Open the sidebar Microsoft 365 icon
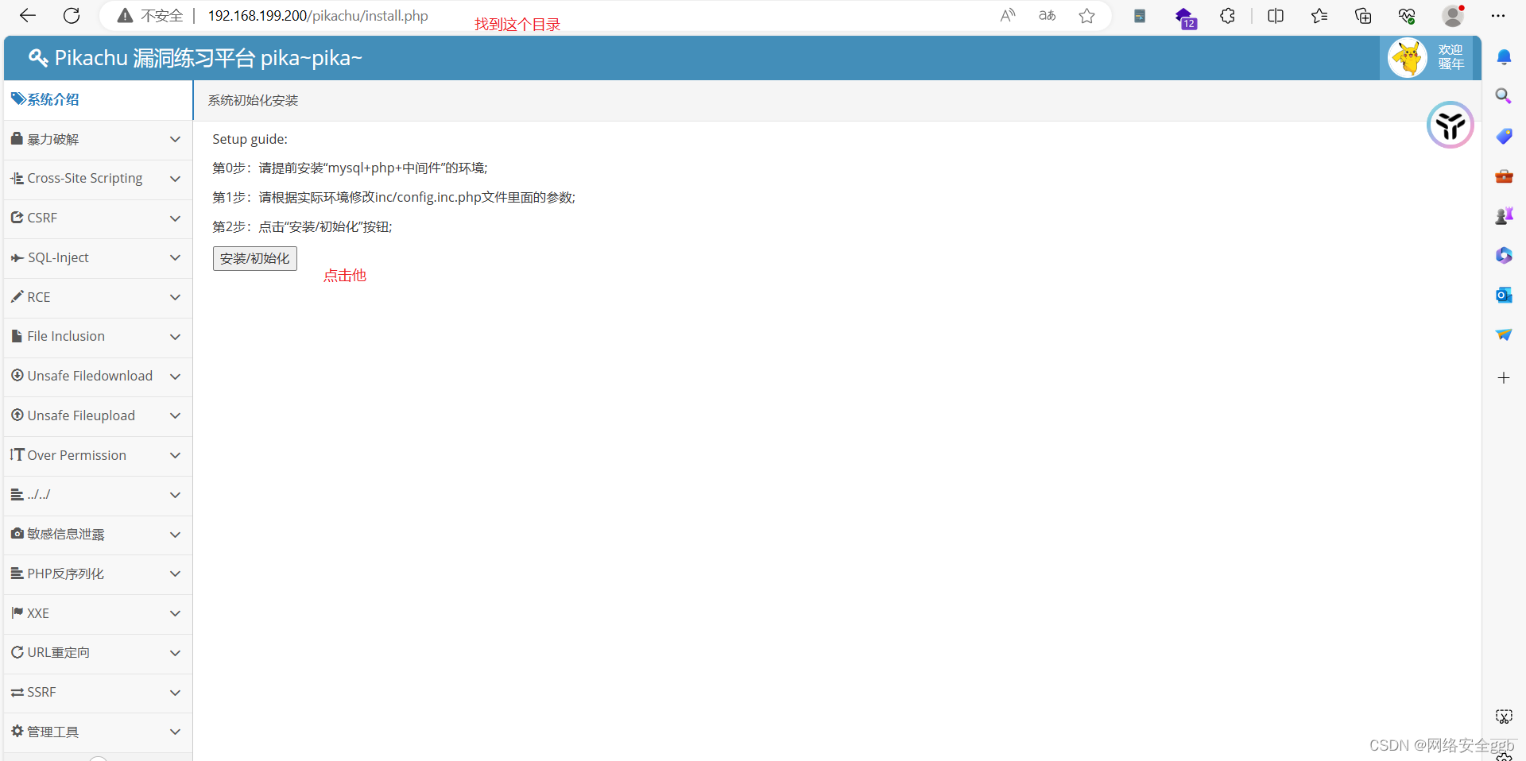This screenshot has height=761, width=1526. 1504,255
